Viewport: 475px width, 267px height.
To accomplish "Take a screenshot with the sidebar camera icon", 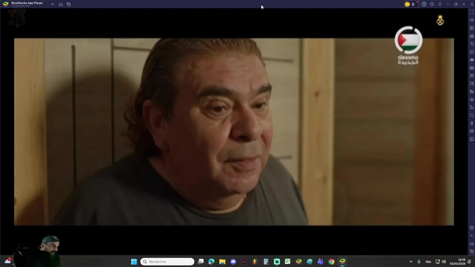I will 472,76.
